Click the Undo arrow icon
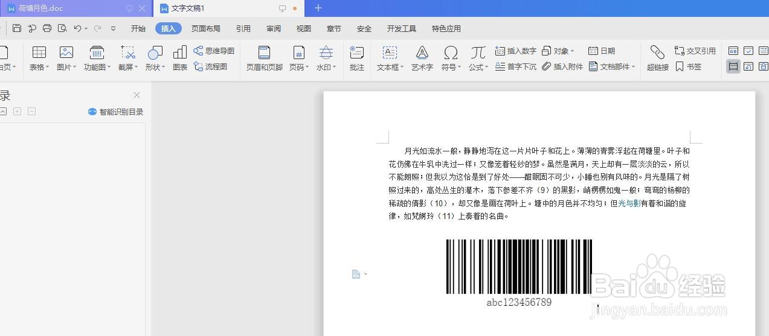The height and width of the screenshot is (336, 769). coord(77,28)
